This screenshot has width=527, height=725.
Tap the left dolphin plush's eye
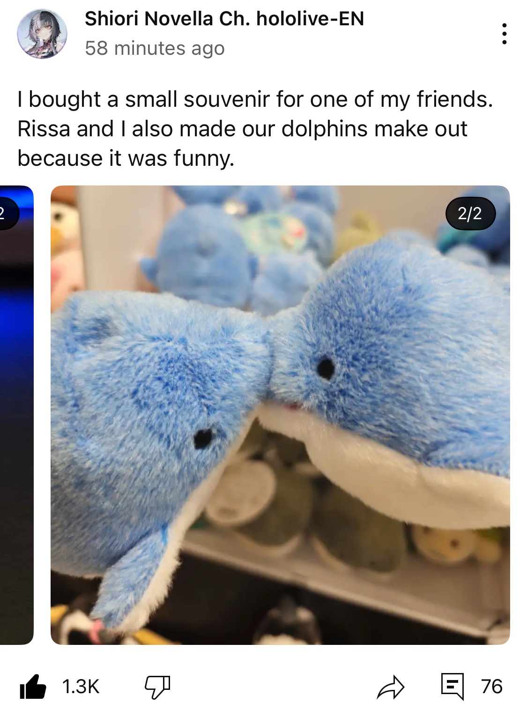click(x=203, y=437)
